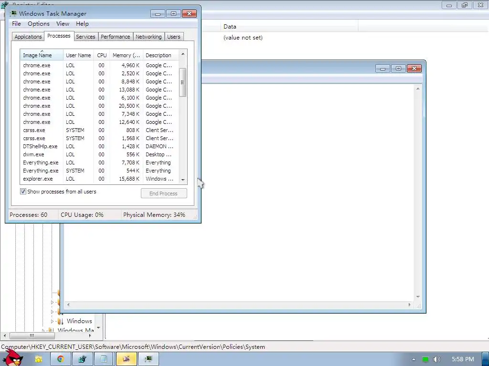Select the Processes tab
The height and width of the screenshot is (366, 489).
pos(59,36)
